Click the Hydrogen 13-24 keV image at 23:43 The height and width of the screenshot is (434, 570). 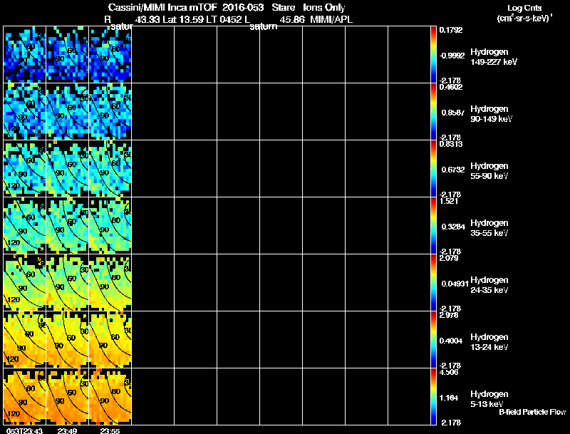[25, 340]
